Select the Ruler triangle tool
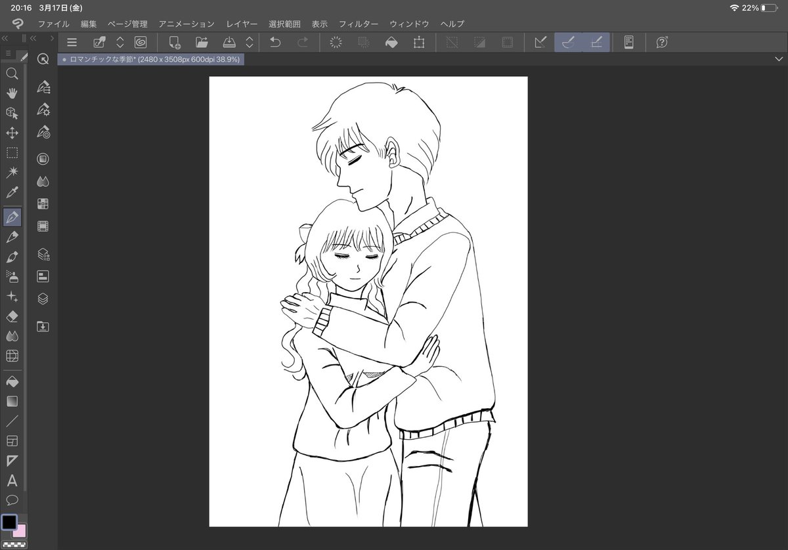Viewport: 788px width, 550px height. tap(12, 461)
